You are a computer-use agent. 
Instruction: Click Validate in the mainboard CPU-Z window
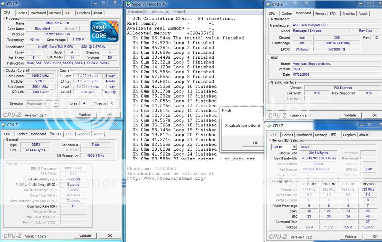click(350, 115)
